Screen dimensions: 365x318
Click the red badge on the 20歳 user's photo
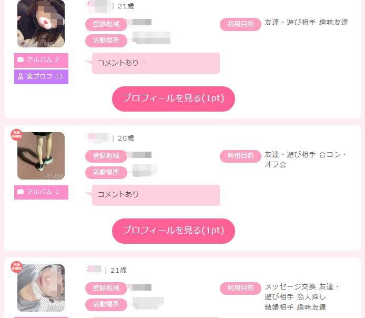point(16,135)
